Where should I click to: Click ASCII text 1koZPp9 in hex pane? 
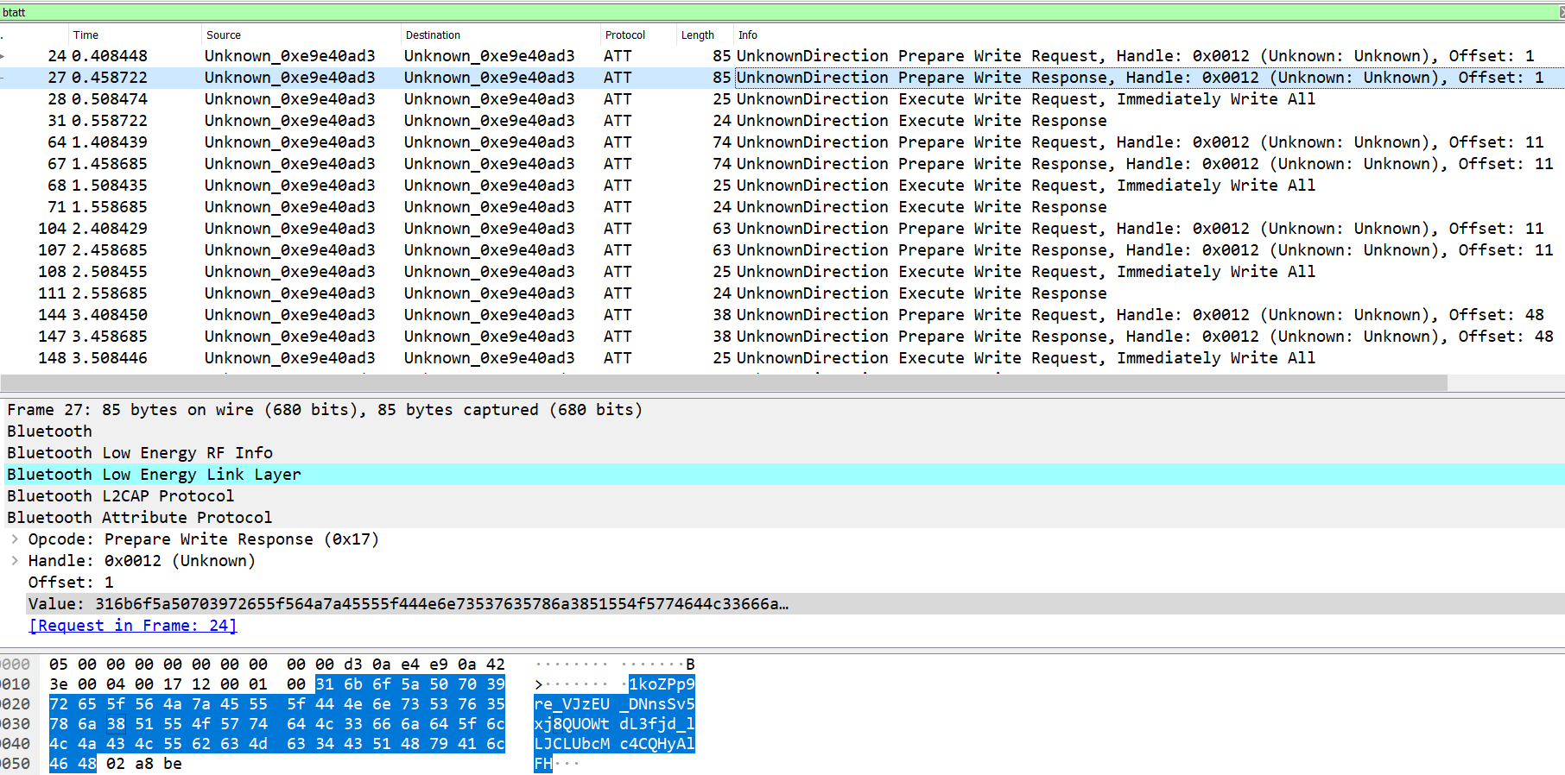click(x=662, y=684)
